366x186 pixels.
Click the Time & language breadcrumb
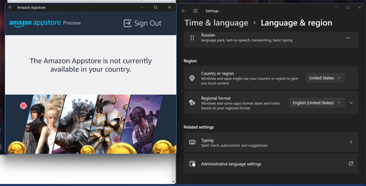(x=216, y=23)
